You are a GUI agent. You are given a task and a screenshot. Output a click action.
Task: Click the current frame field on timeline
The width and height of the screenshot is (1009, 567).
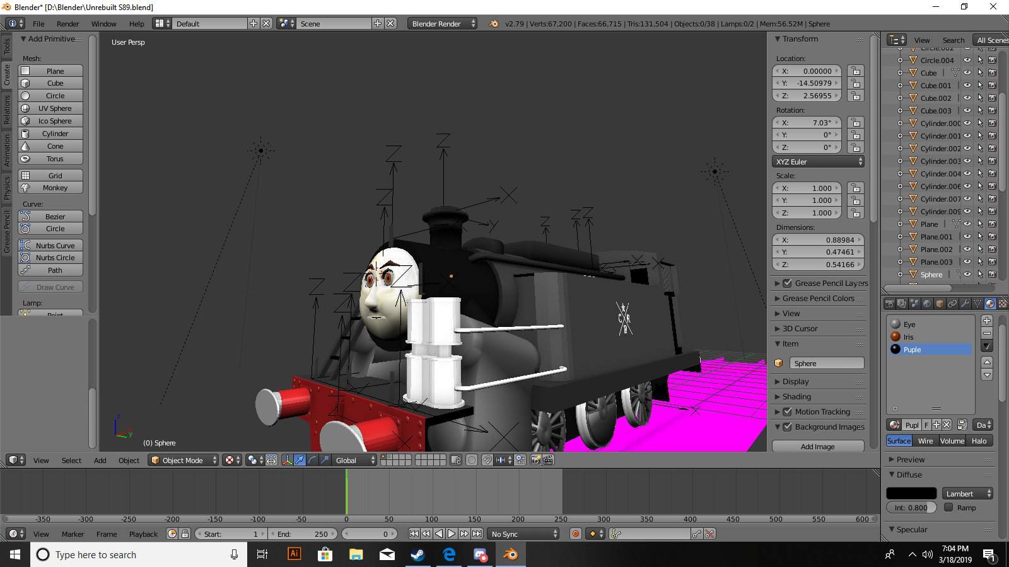pos(370,534)
